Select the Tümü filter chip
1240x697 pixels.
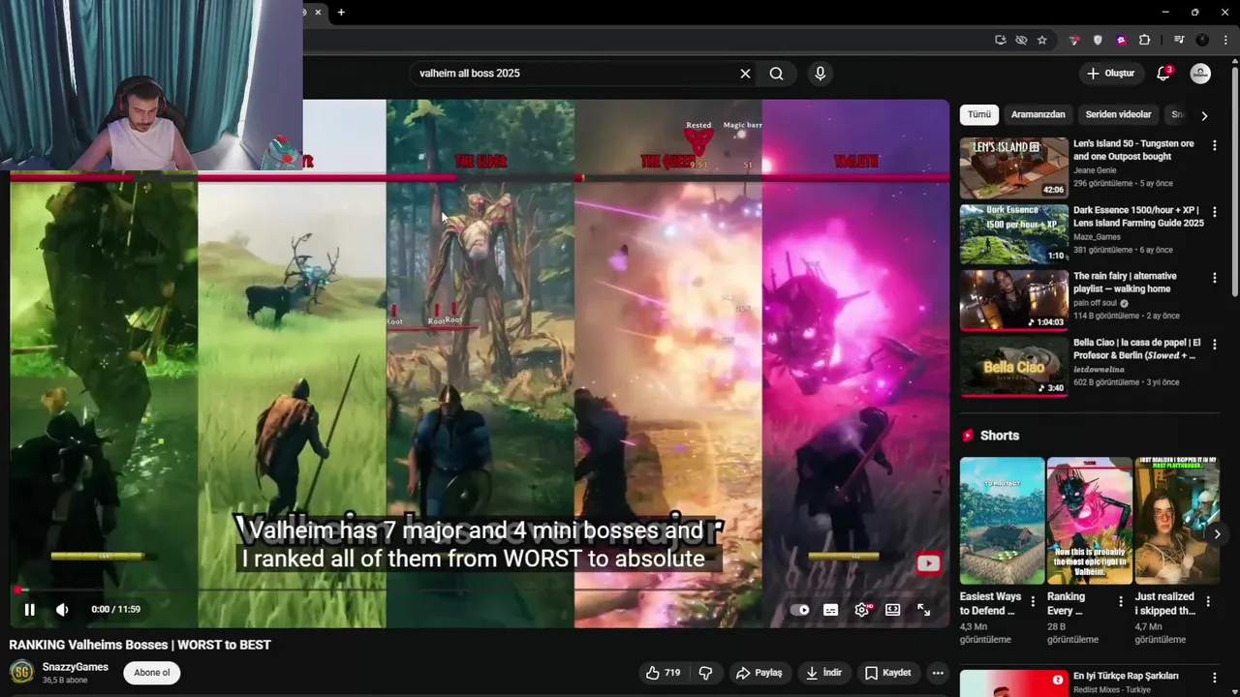979,114
